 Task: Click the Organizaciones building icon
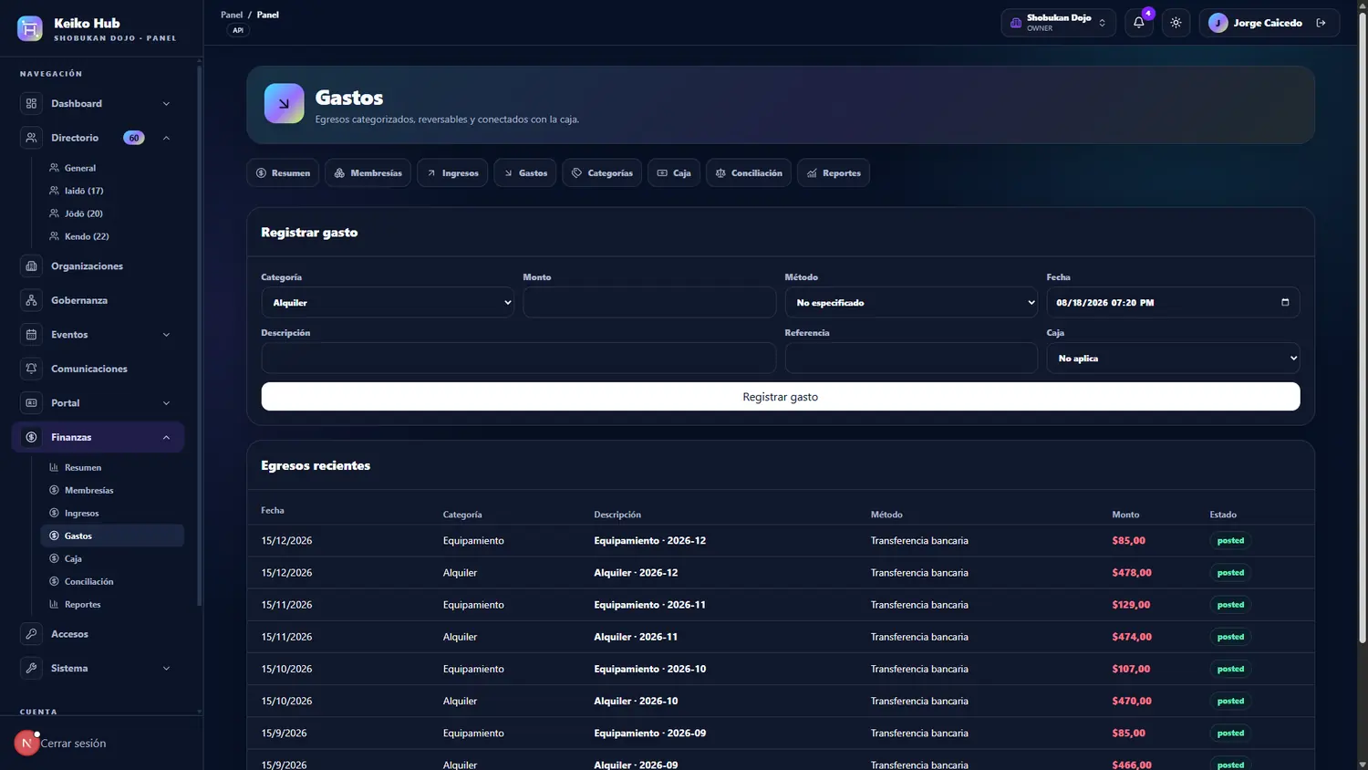(32, 266)
